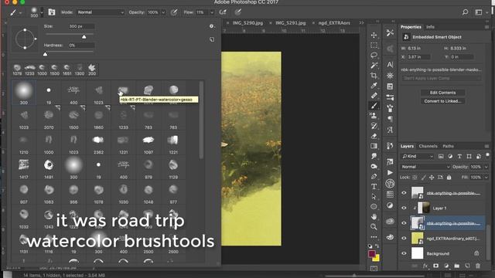The width and height of the screenshot is (495, 278).
Task: Create a new group folder in Layers
Action: coord(456,266)
